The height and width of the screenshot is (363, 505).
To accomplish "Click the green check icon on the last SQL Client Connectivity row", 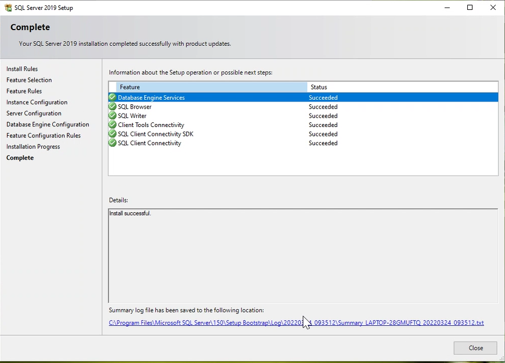I will click(113, 143).
